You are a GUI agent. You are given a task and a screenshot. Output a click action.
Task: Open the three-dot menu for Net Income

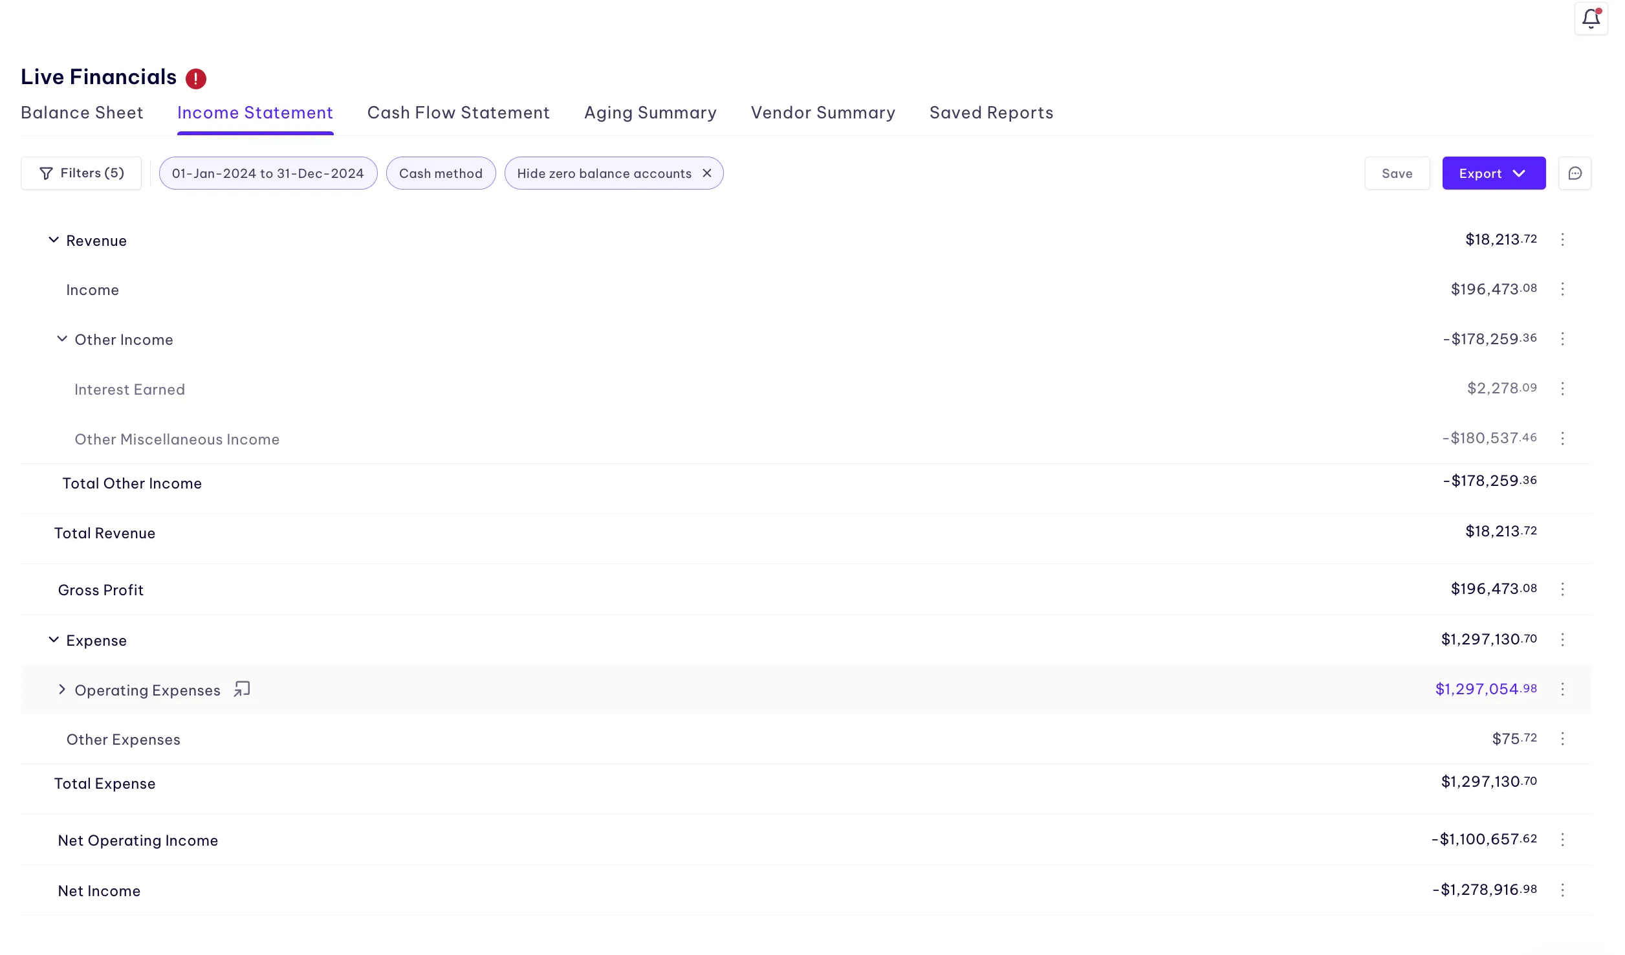click(x=1562, y=890)
